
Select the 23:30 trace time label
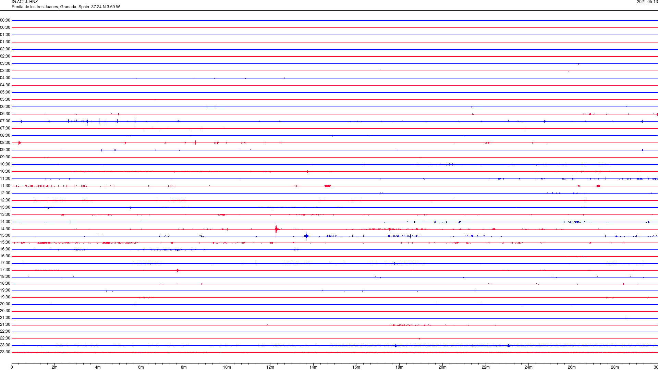click(5, 352)
